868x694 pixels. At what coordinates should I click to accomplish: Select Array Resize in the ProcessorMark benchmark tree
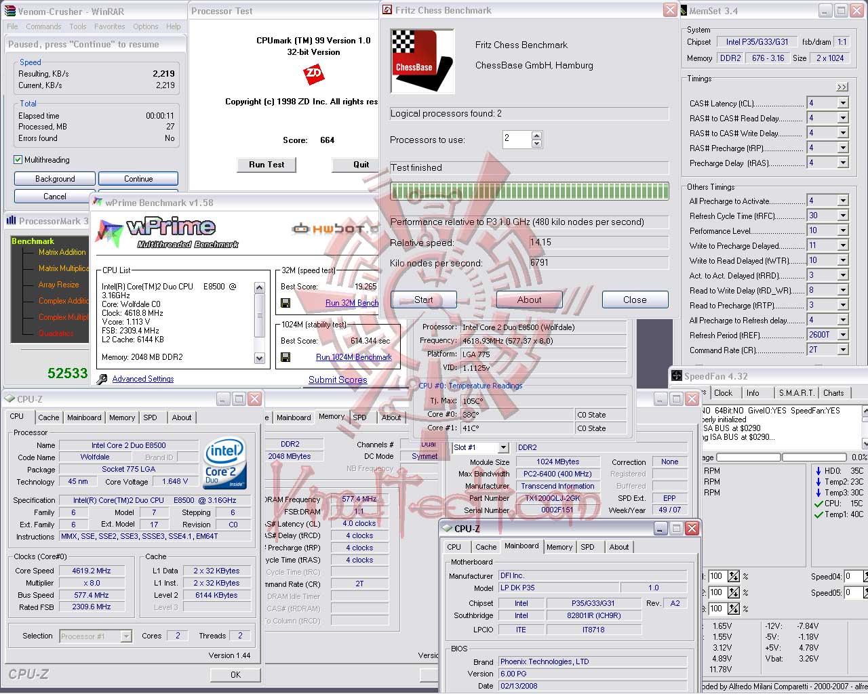pos(59,285)
